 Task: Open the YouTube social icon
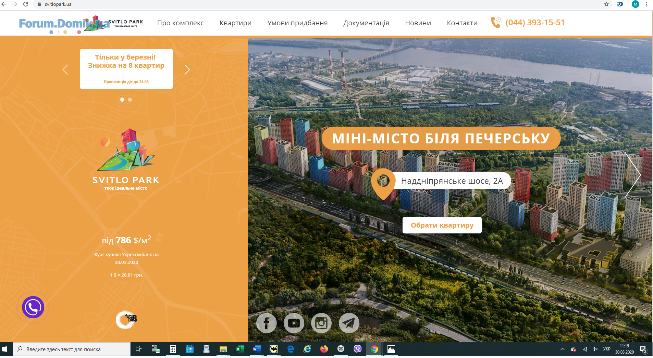(294, 323)
